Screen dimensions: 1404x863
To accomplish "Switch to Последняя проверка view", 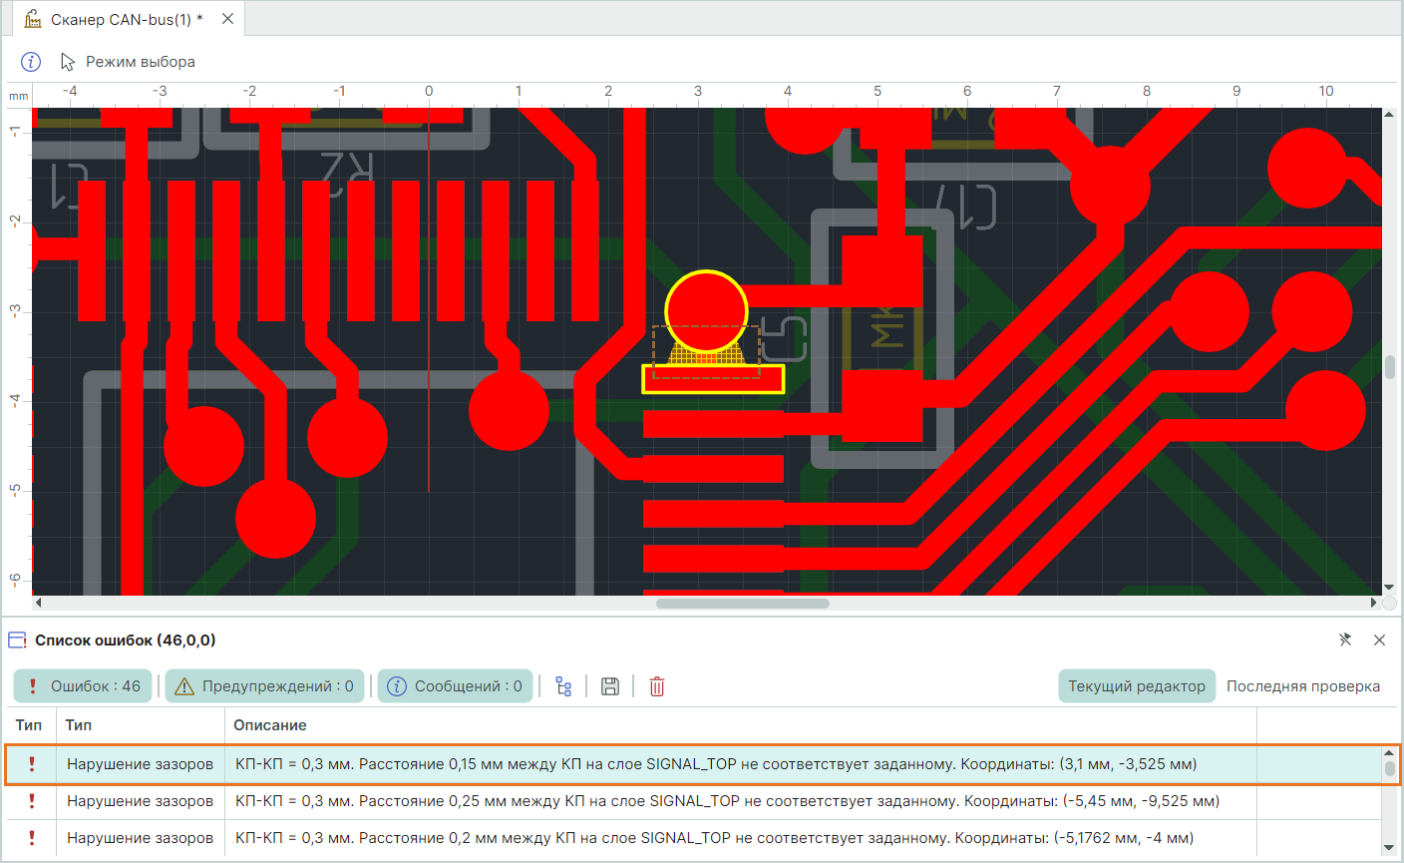I will (1302, 686).
